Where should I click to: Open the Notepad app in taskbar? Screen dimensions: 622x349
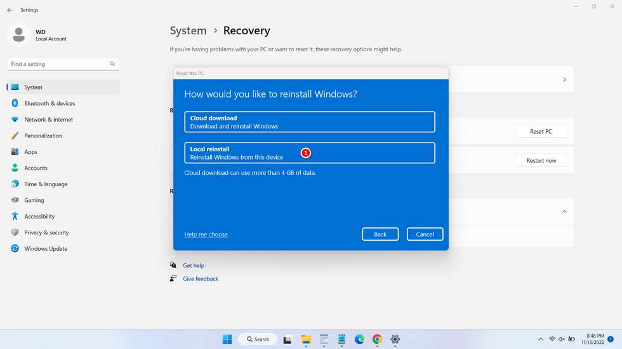341,339
